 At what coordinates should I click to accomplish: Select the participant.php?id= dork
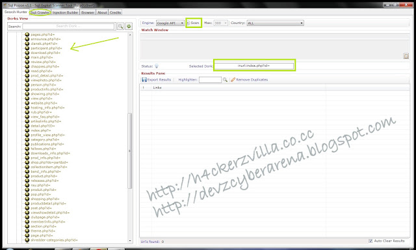pyautogui.click(x=46, y=48)
